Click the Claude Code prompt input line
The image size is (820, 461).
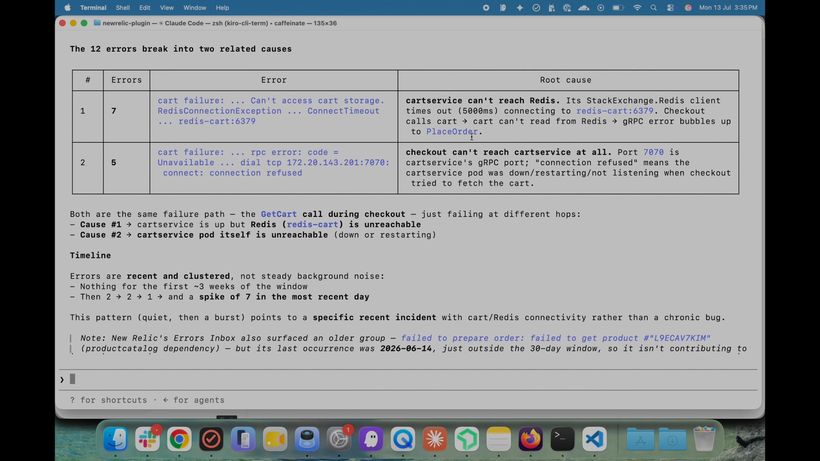coord(408,379)
